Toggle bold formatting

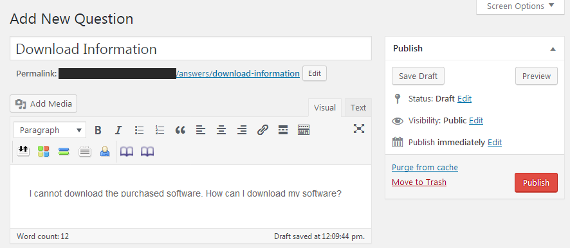(x=98, y=130)
